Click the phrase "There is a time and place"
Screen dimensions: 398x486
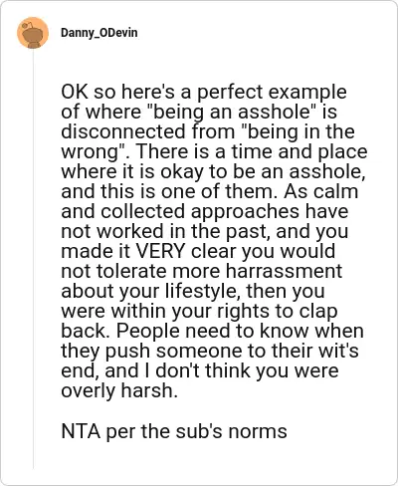coord(252,151)
